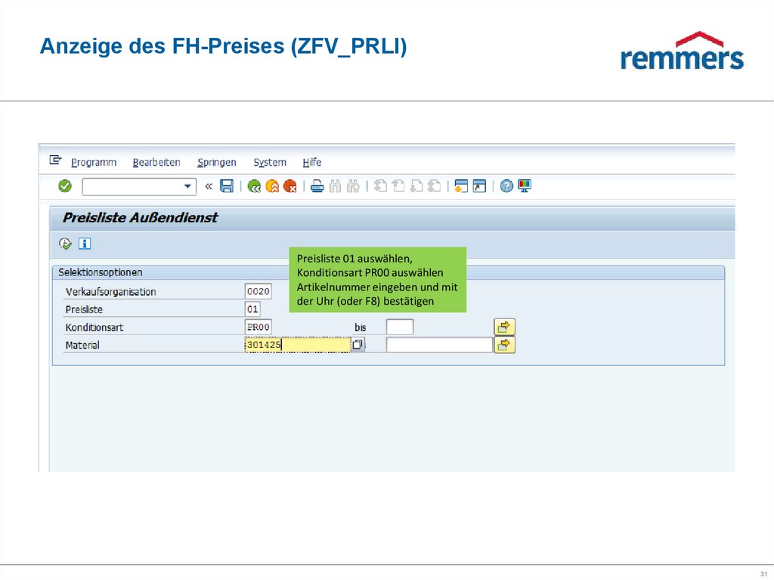
Task: Cancel with the red X icon
Action: pos(289,185)
